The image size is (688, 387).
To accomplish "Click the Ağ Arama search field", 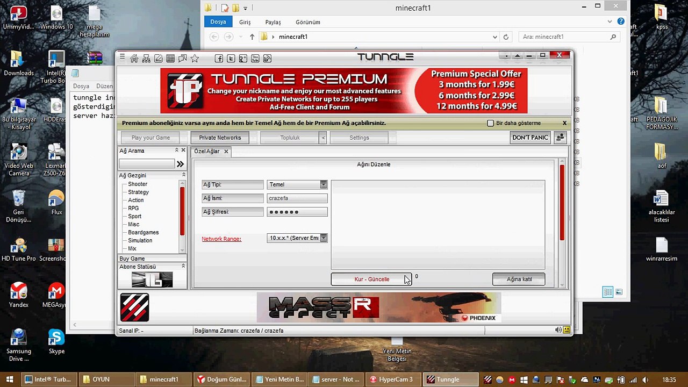I will point(147,164).
